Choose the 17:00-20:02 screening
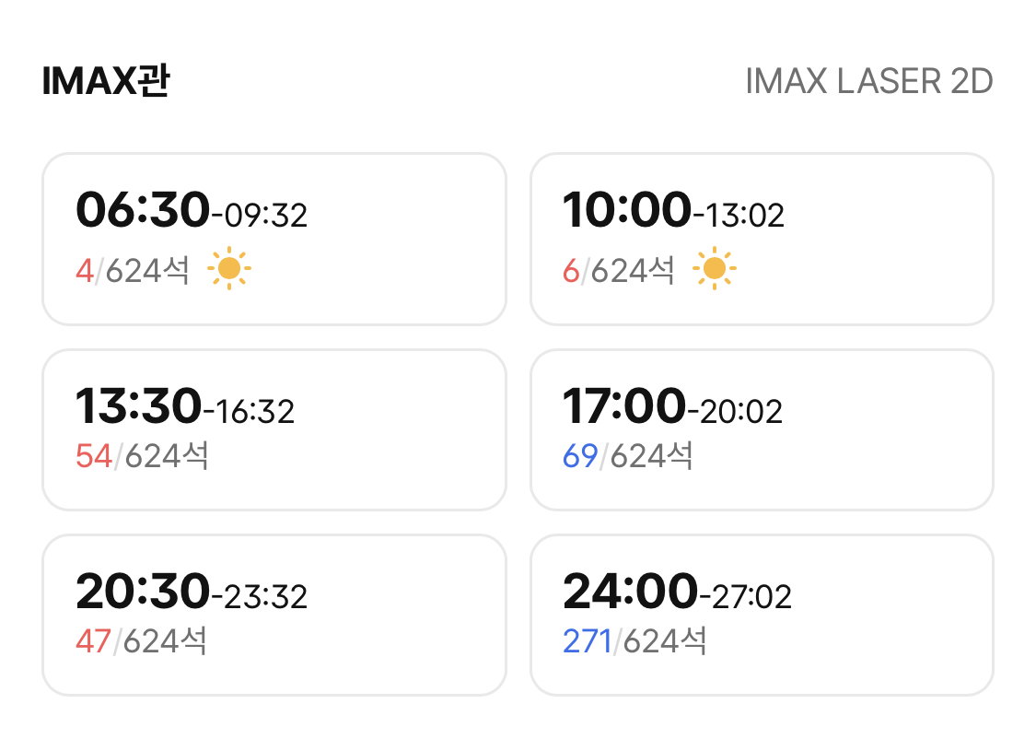 (762, 430)
